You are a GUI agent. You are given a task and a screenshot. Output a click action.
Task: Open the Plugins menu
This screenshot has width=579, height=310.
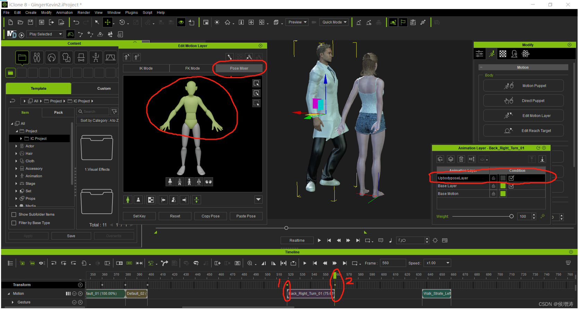click(x=131, y=12)
